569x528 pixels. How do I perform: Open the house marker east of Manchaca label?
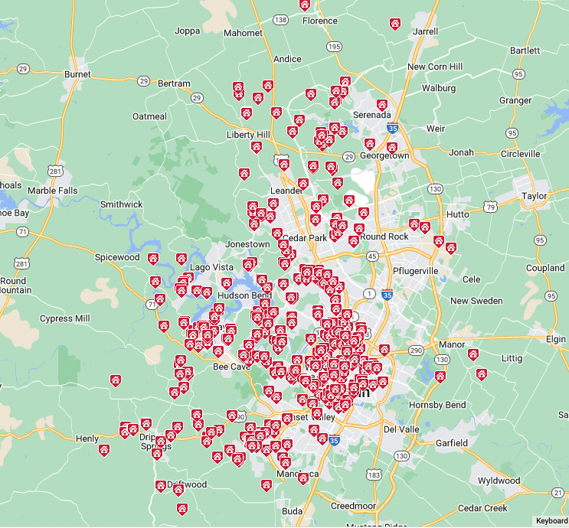click(303, 478)
